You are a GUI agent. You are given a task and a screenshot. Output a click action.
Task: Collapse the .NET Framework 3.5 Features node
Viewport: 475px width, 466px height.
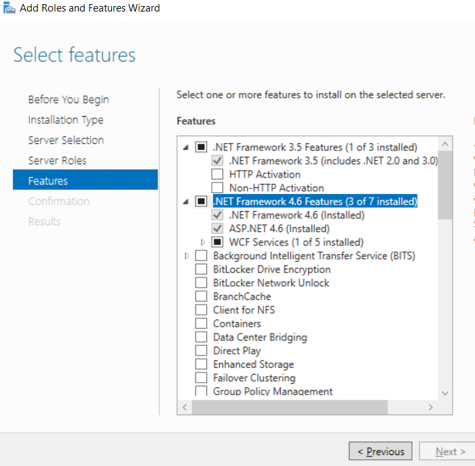pyautogui.click(x=186, y=147)
